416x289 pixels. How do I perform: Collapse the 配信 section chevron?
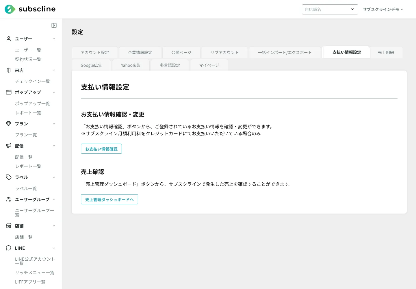coord(54,146)
